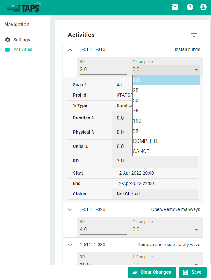
Task: Click the help question mark icon
Action: pos(190,7)
